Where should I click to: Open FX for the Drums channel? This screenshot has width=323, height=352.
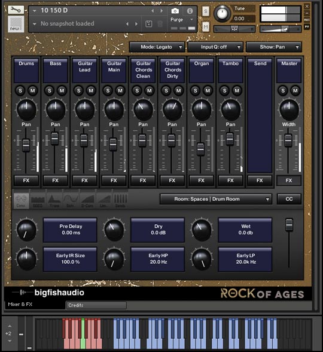(26, 180)
